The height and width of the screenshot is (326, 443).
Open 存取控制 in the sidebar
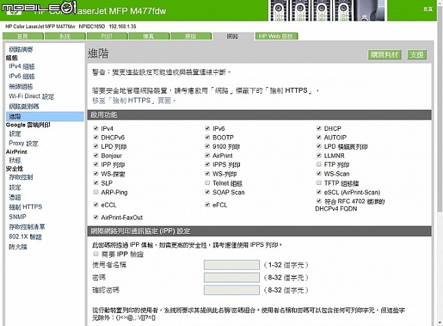point(21,177)
